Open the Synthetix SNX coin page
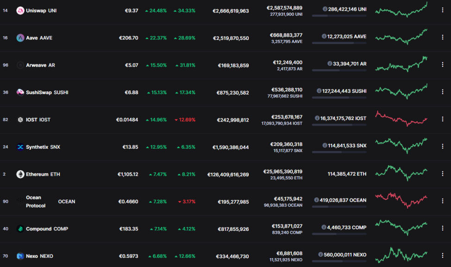Image resolution: width=451 pixels, height=267 pixels. [43, 147]
